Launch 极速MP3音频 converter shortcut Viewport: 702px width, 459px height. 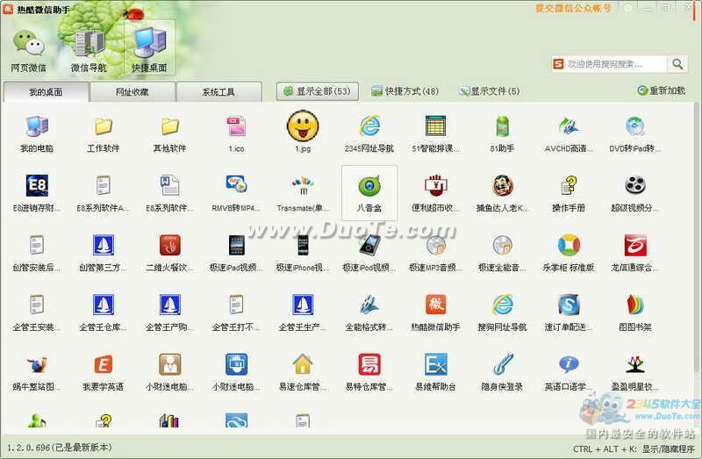[435, 253]
